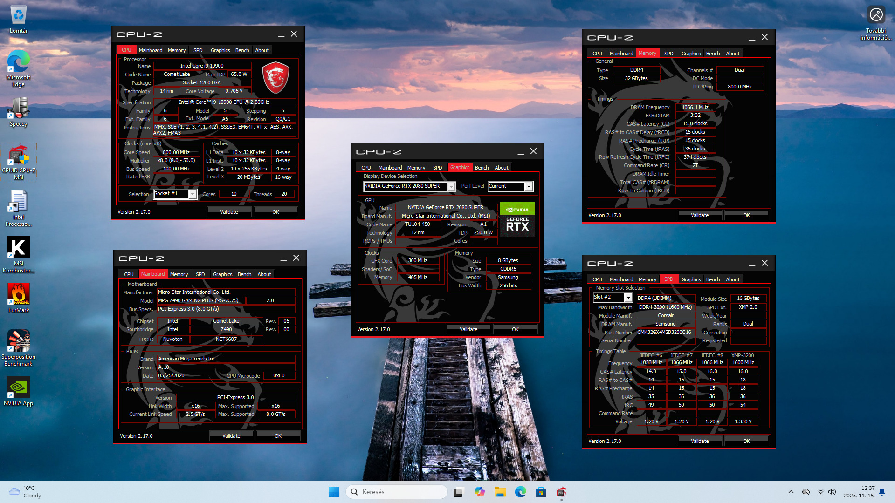
Task: Click OK to close the SPD window
Action: pyautogui.click(x=746, y=441)
